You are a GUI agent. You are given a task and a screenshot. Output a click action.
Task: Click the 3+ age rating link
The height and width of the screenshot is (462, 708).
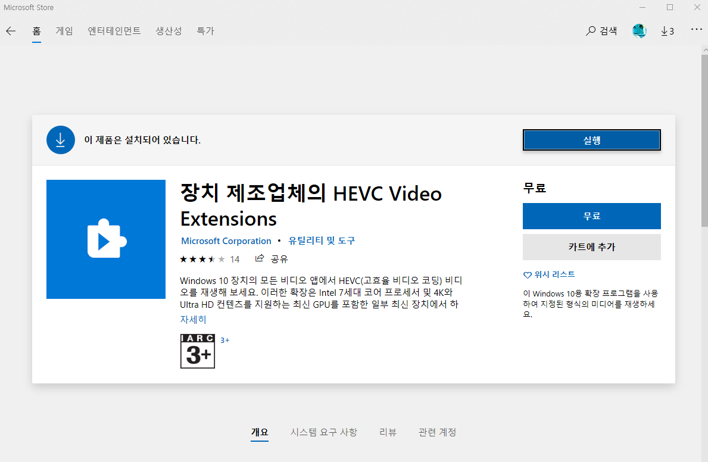(x=225, y=340)
